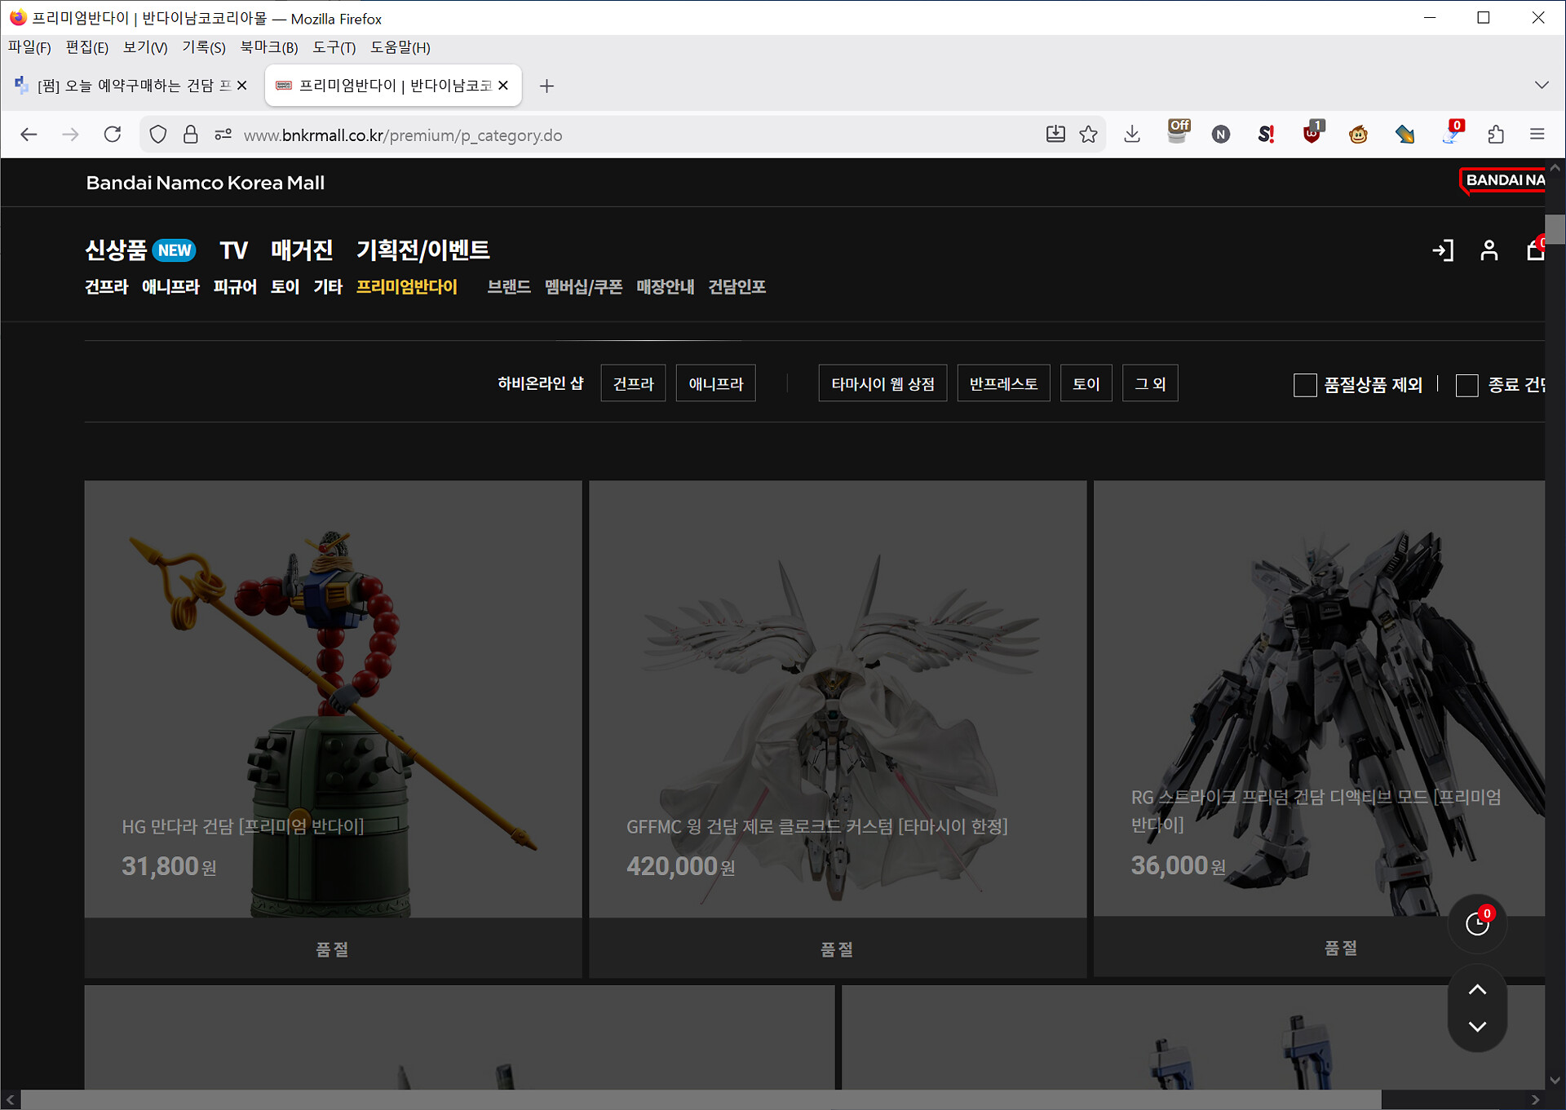Check the 품절상품 제외 checkbox
This screenshot has height=1110, width=1566.
coord(1305,385)
